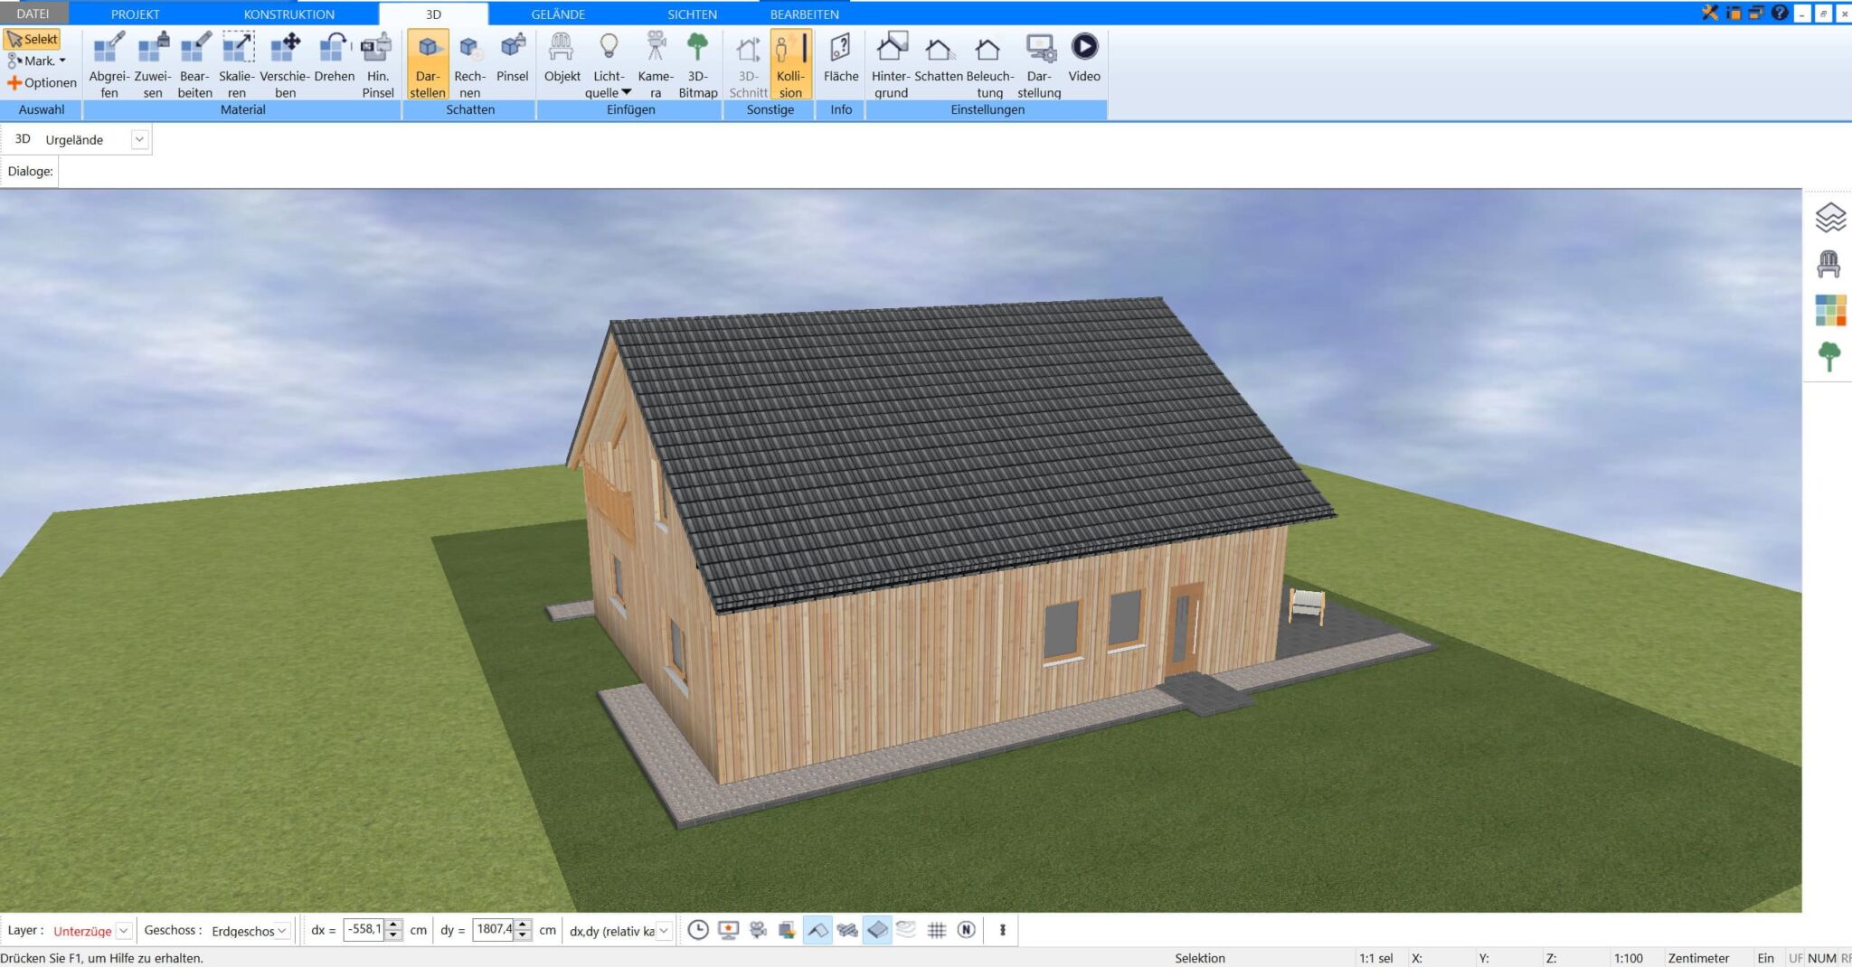Expand the Layer Unterzüge dropdown

124,931
